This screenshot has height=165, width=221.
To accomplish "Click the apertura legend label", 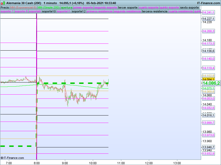I will point(67,7).
